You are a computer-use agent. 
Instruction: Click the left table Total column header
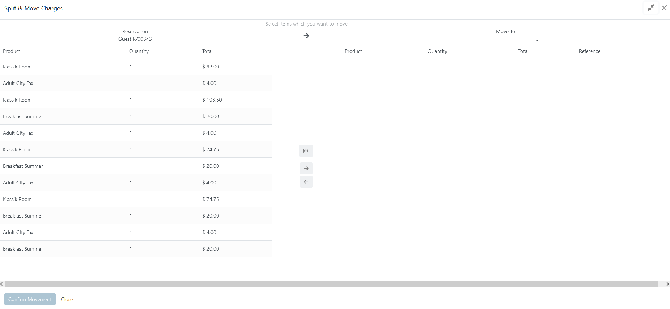pos(207,51)
